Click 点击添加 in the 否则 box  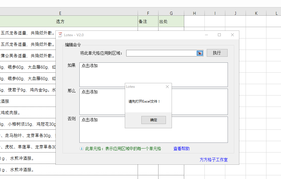point(90,120)
